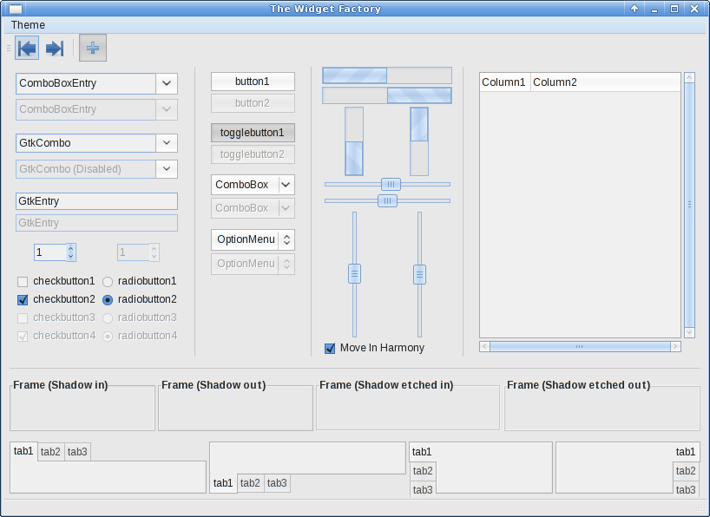Click the left vertical progress bar

(x=354, y=141)
